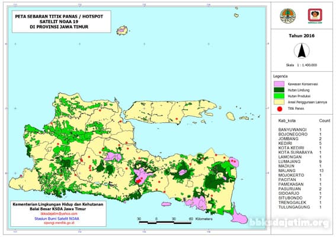Select the LUMAJANG row name

[x=289, y=162]
